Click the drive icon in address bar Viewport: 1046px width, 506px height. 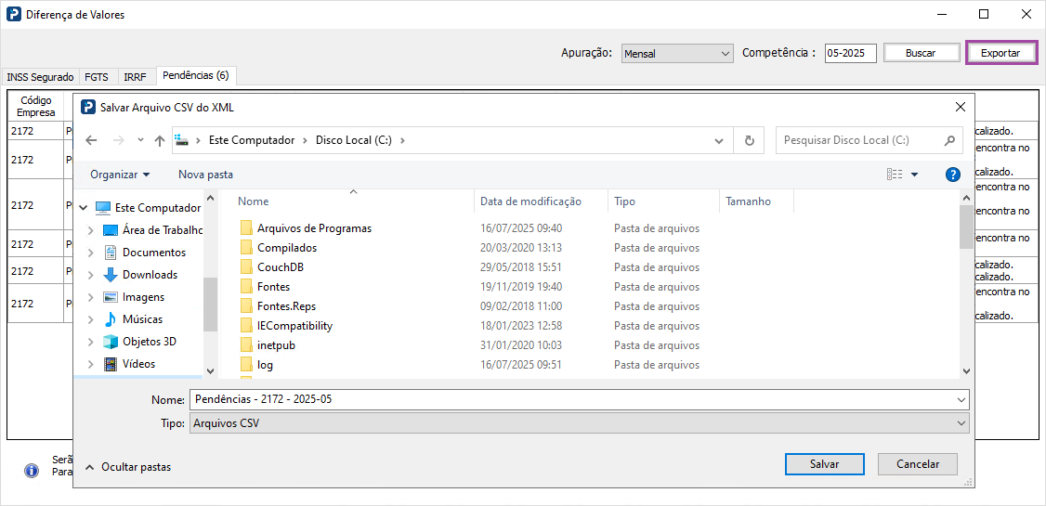click(182, 141)
